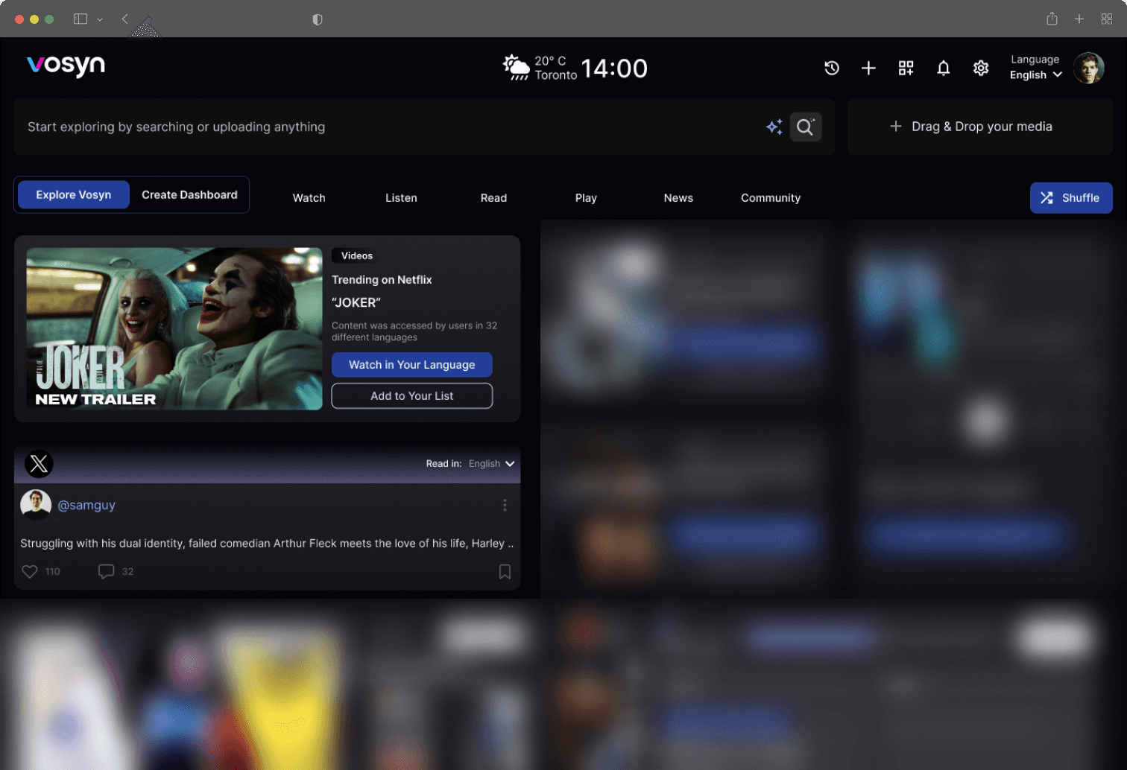The height and width of the screenshot is (770, 1127).
Task: Click the 14:00 clock display
Action: (x=614, y=69)
